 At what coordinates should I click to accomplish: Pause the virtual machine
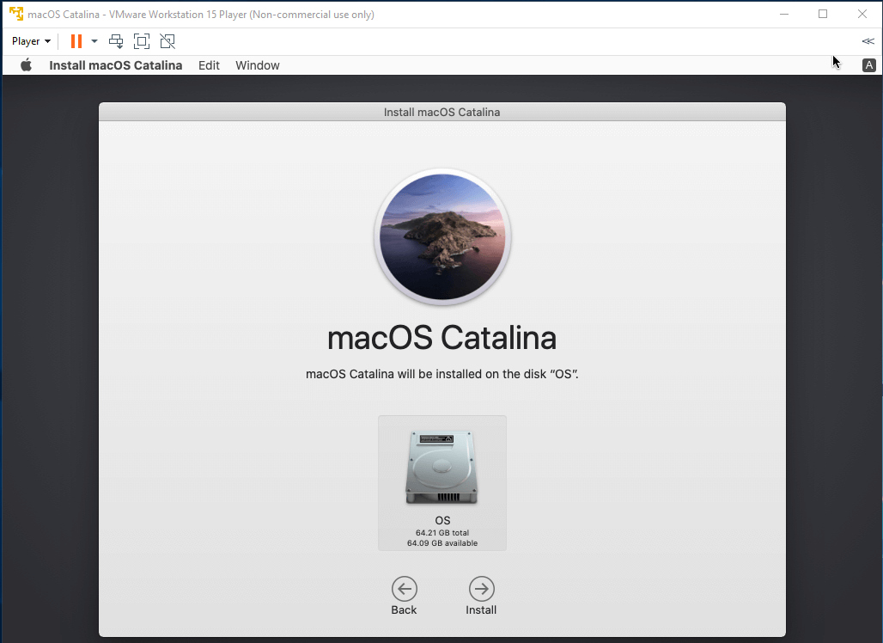point(76,41)
